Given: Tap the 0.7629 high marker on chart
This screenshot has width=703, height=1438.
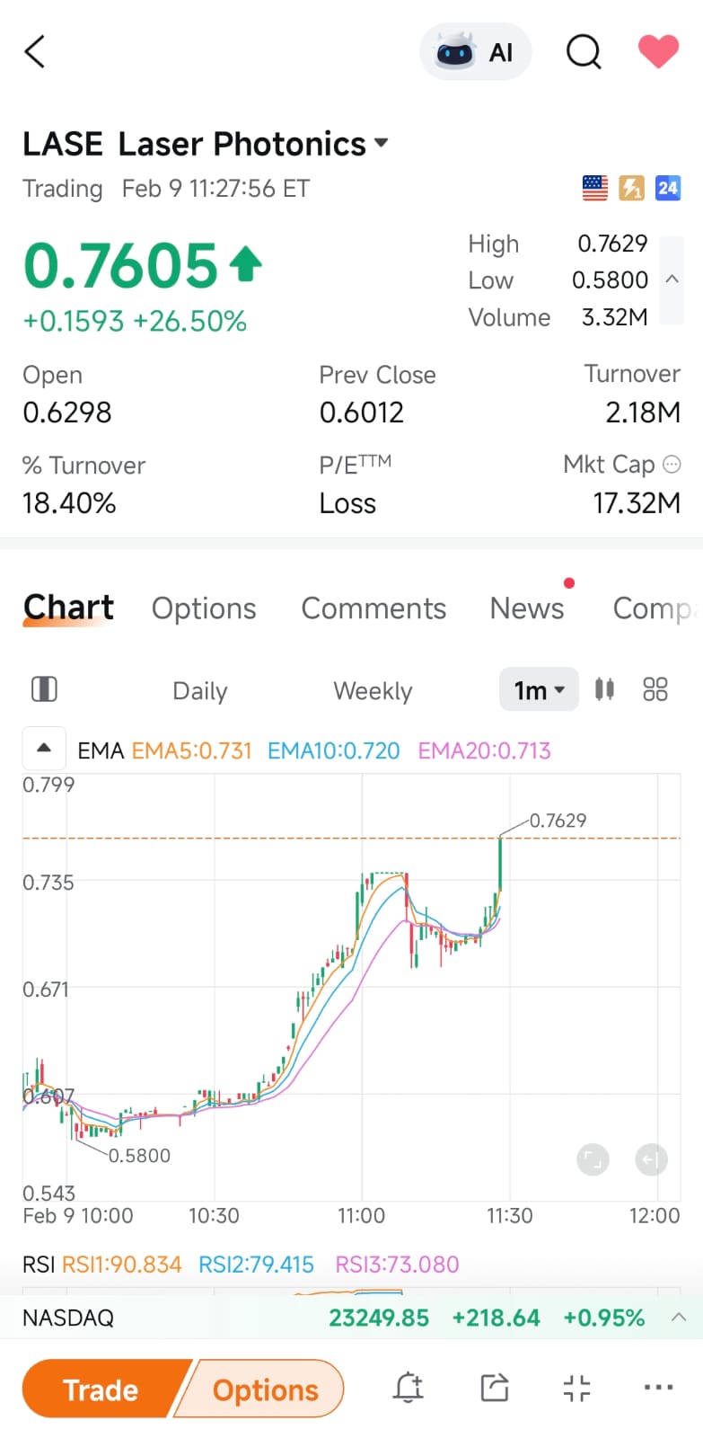Looking at the screenshot, I should click(557, 821).
